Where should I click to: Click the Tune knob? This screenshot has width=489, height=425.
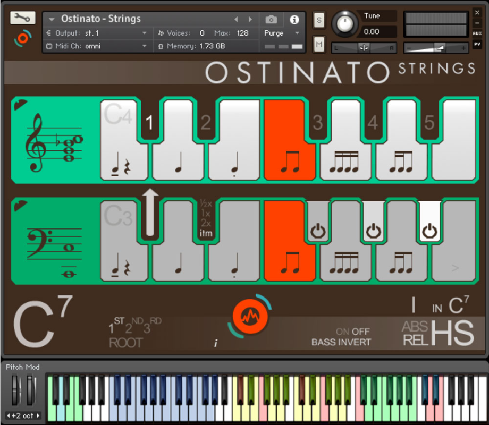tap(345, 23)
